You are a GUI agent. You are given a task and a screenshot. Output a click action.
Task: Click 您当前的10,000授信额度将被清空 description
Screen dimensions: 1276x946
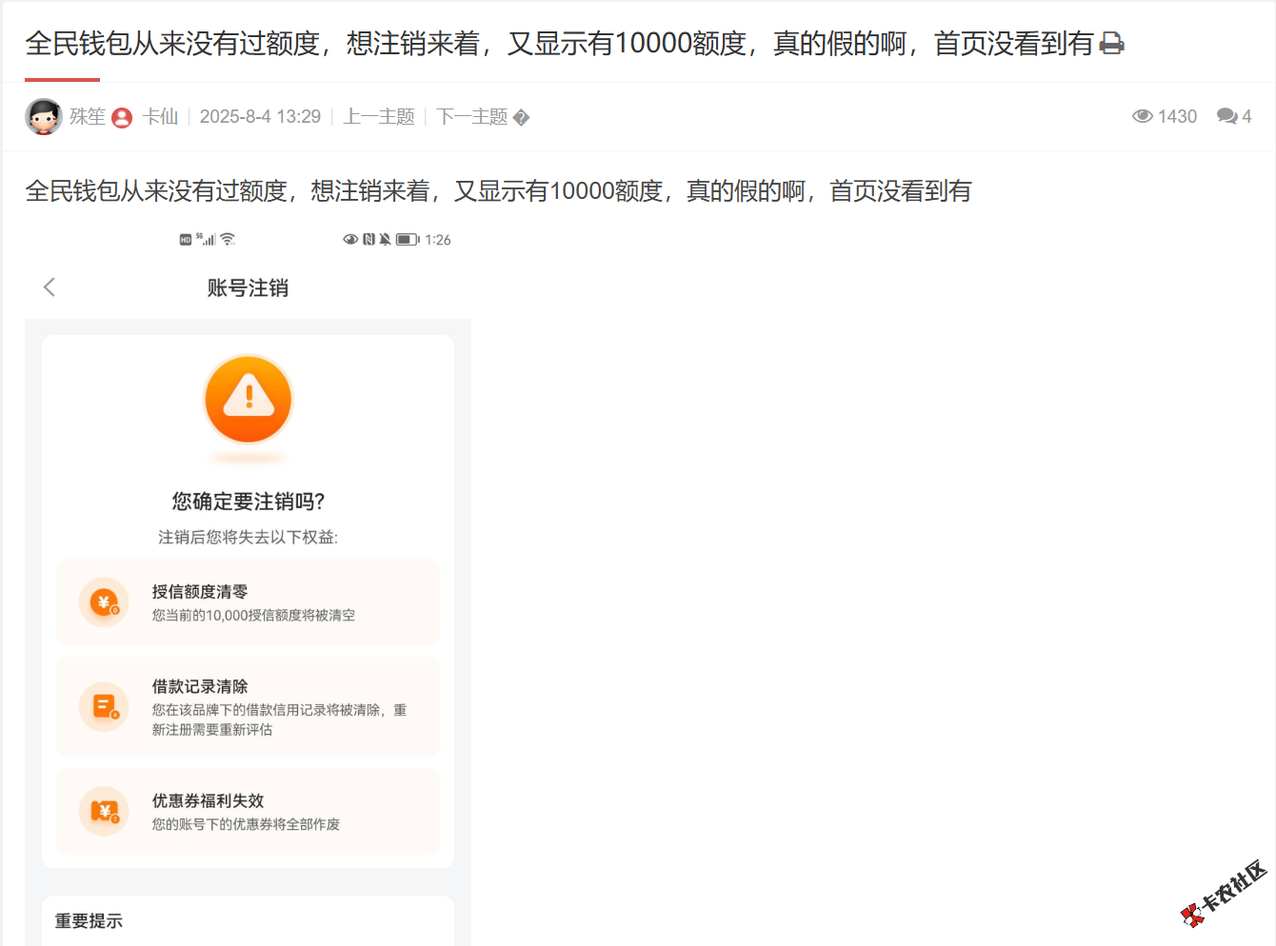click(253, 616)
